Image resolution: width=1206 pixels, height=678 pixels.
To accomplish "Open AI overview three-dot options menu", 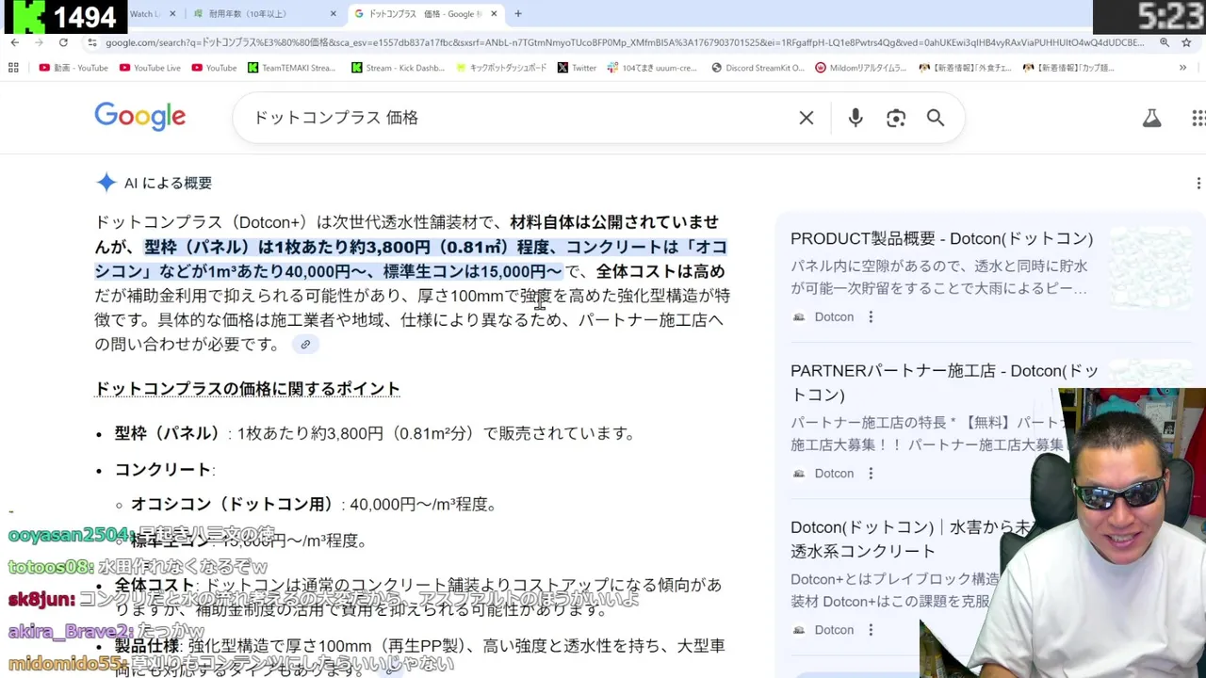I will (x=1198, y=183).
